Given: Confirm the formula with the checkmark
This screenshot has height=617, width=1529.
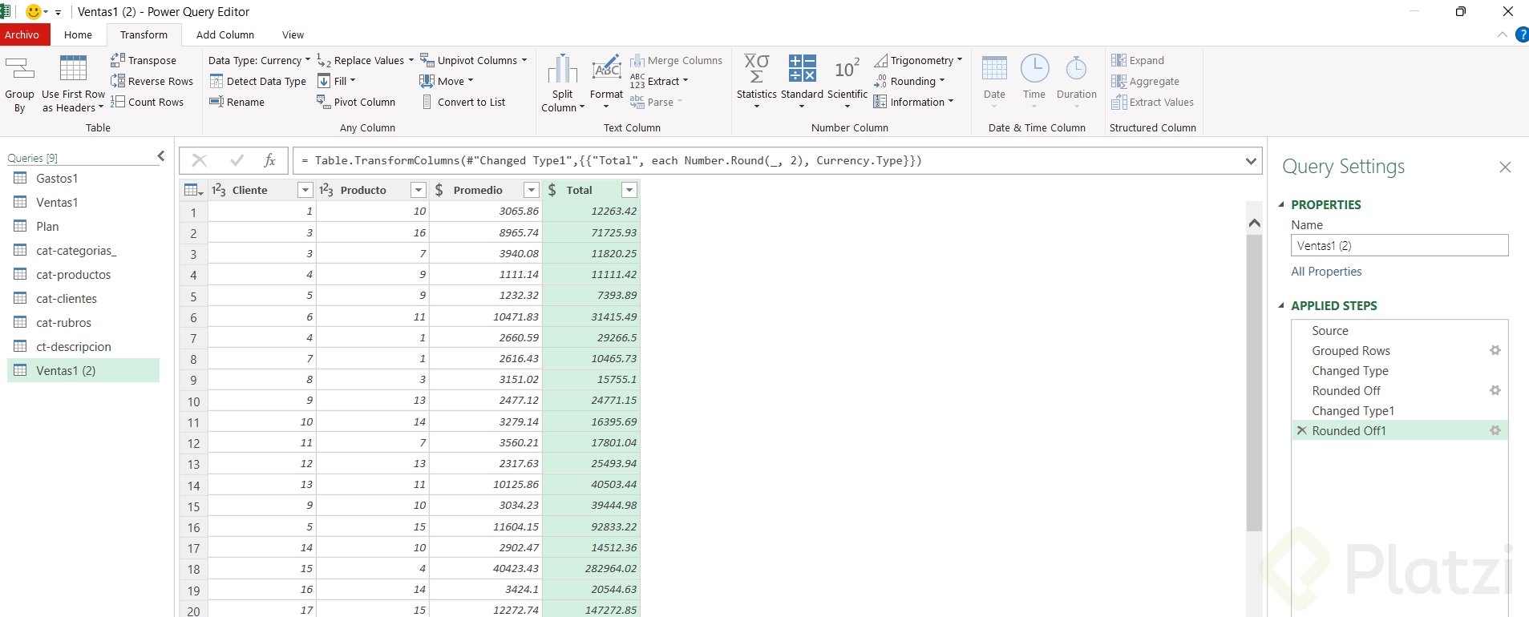Looking at the screenshot, I should click(237, 161).
